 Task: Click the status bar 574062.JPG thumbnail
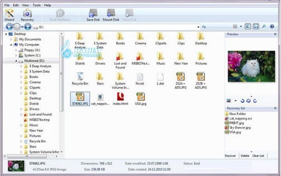16,166
